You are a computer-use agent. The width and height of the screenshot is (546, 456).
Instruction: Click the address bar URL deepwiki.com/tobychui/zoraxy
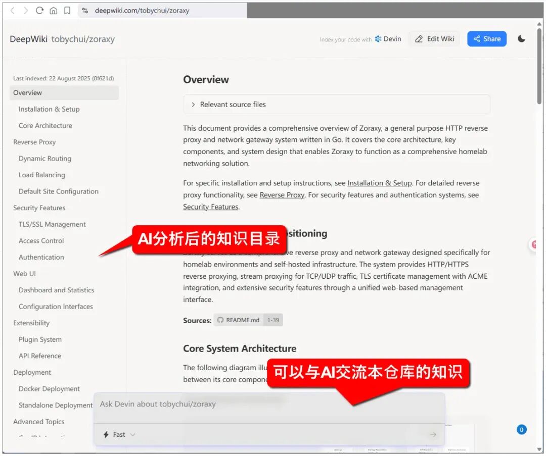pos(142,11)
